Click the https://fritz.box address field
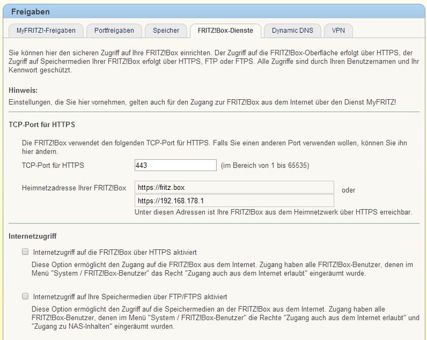 coord(234,188)
